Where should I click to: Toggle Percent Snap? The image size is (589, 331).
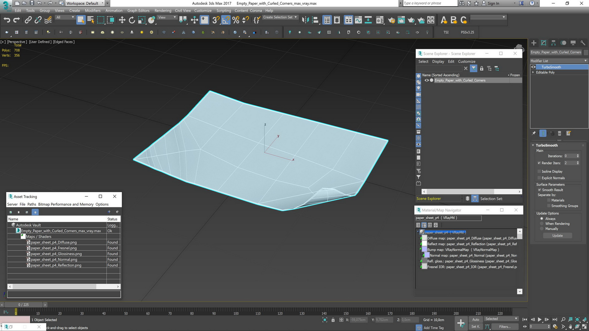click(236, 20)
